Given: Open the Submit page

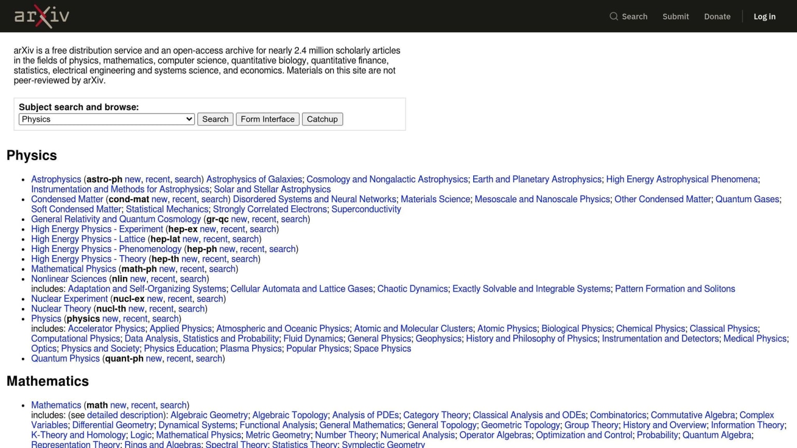Looking at the screenshot, I should click(x=676, y=17).
